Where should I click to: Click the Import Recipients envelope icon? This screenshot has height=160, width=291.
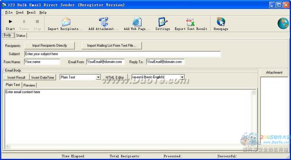point(65,22)
